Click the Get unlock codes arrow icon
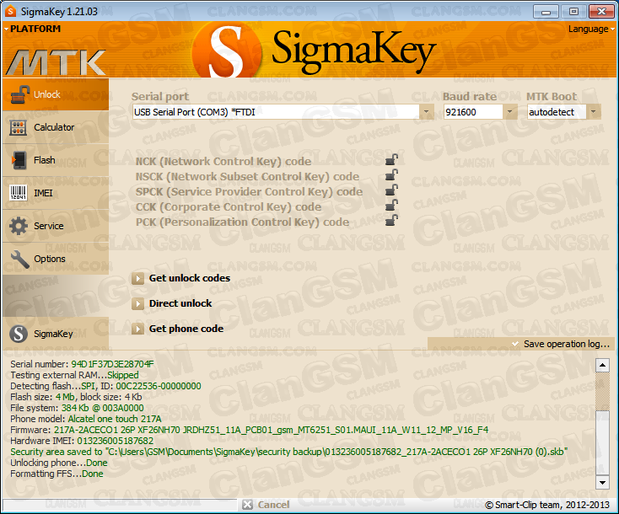 (137, 279)
